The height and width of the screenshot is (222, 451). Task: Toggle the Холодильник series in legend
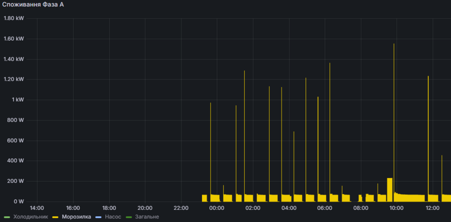point(32,217)
